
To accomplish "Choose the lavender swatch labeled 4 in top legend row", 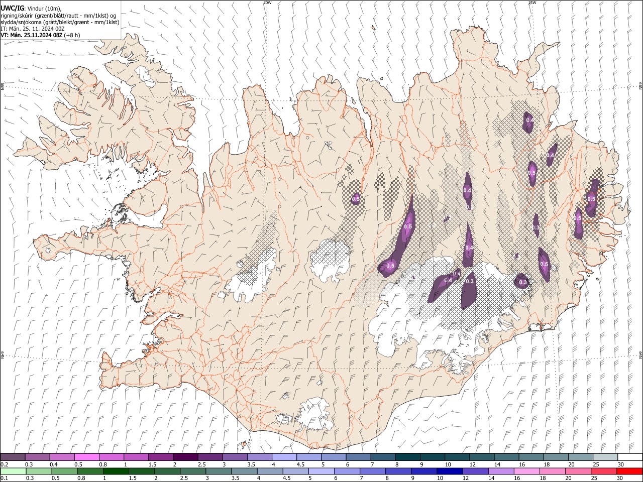I will click(x=283, y=457).
